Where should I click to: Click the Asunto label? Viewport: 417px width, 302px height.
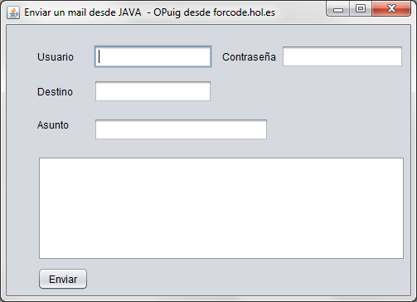(53, 125)
